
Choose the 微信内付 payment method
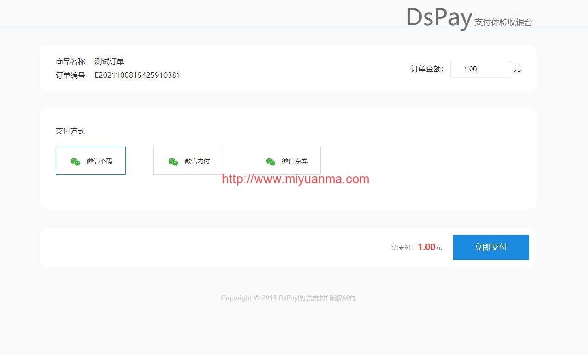(x=188, y=161)
